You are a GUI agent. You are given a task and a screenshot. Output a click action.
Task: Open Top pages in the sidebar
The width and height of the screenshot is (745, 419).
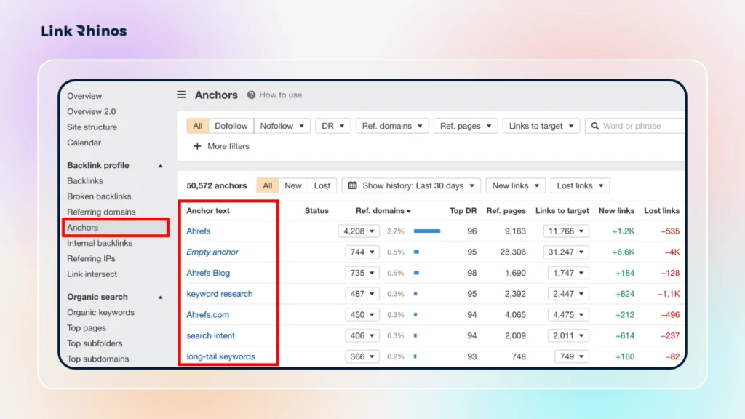click(86, 328)
